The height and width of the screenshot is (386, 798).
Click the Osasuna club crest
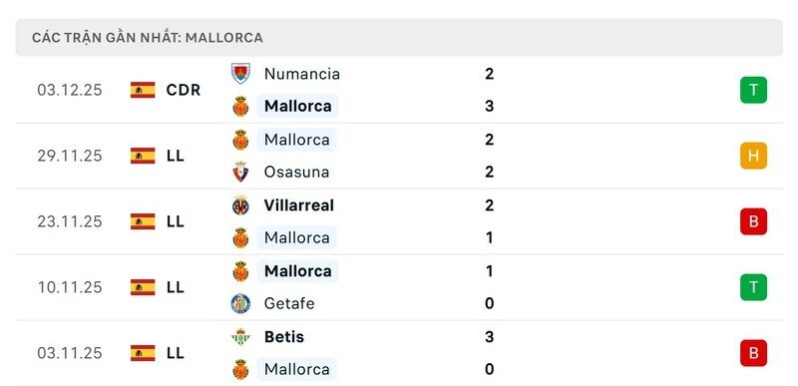click(x=240, y=172)
